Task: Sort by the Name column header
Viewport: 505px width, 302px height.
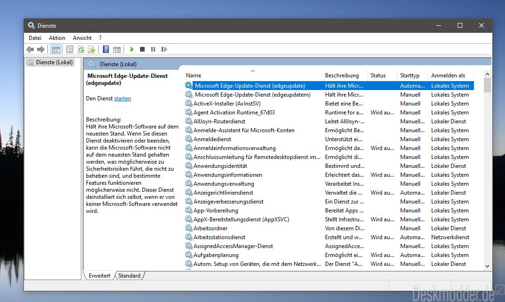Action: tap(253, 75)
